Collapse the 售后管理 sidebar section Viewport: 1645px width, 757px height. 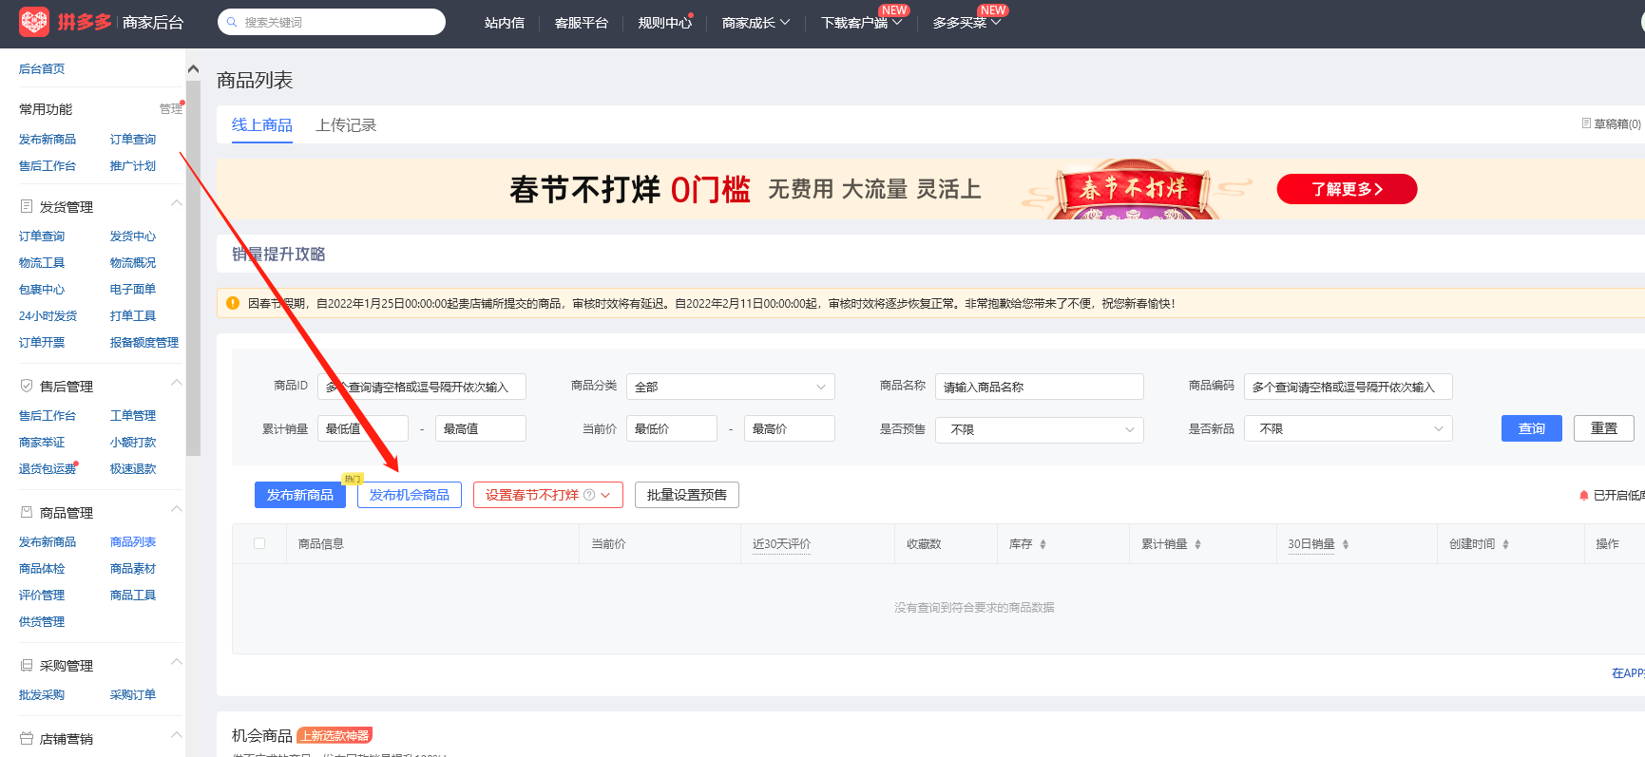tap(177, 383)
